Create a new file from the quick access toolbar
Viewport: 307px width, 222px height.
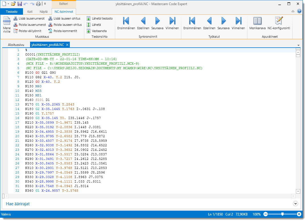pyautogui.click(x=4, y=4)
